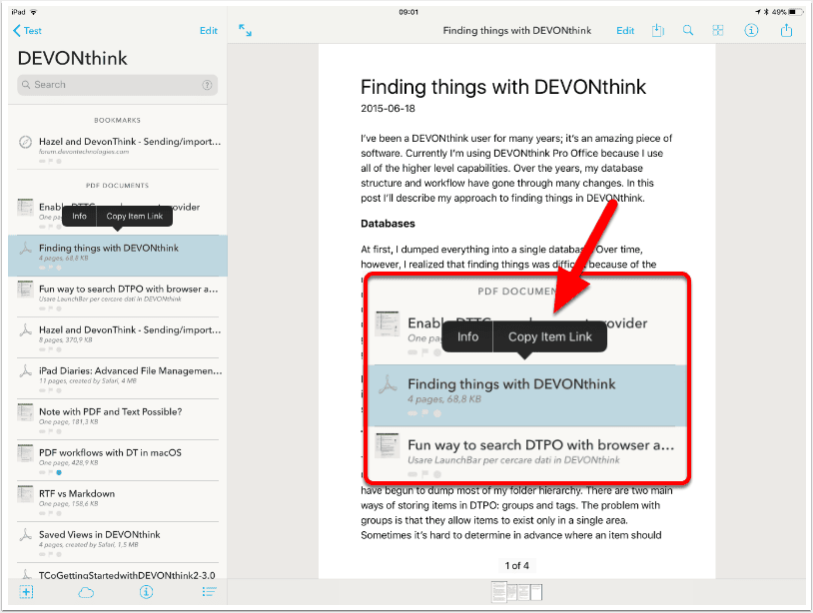The width and height of the screenshot is (813, 613).
Task: Click PDF icon of Finding things row
Action: [x=25, y=249]
